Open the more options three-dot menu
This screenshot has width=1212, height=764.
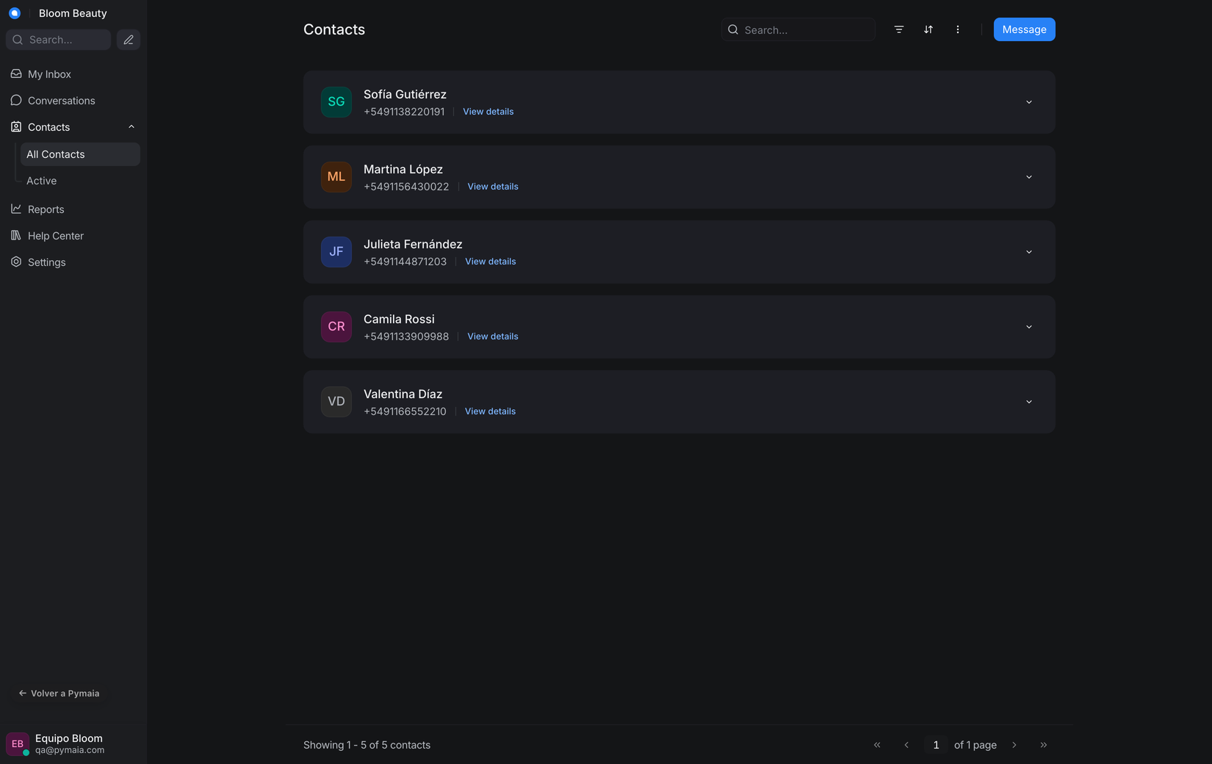[958, 29]
